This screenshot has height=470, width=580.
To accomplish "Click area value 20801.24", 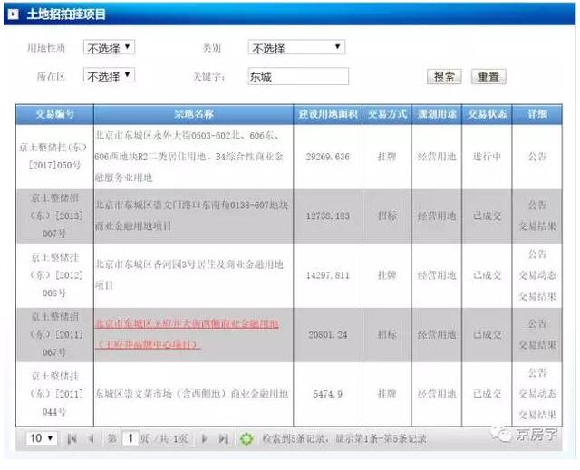I will [x=328, y=335].
